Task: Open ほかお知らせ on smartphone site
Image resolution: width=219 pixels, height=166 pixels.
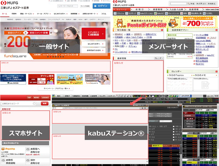Action: (38, 161)
